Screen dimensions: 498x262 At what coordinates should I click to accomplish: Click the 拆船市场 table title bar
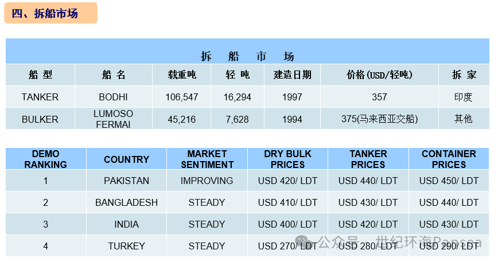(x=248, y=56)
